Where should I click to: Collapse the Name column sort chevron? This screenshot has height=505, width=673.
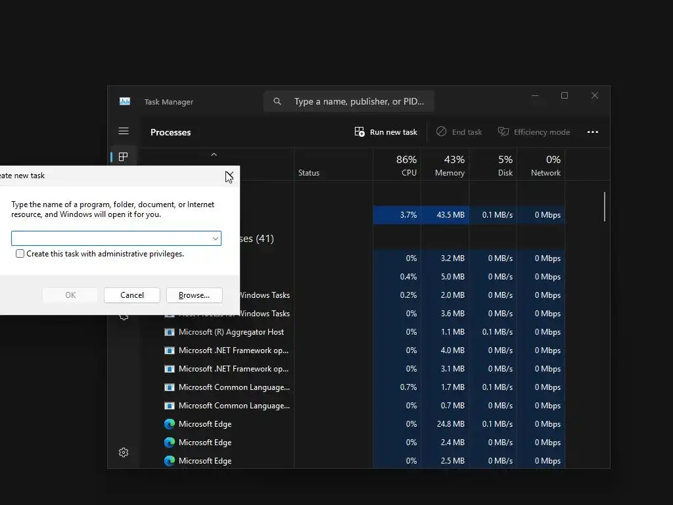click(214, 155)
